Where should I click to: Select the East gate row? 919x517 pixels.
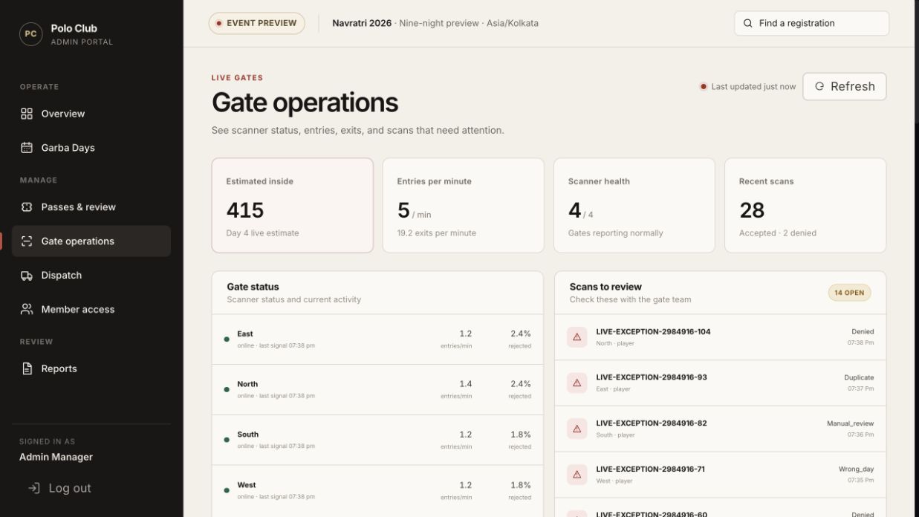coord(377,339)
